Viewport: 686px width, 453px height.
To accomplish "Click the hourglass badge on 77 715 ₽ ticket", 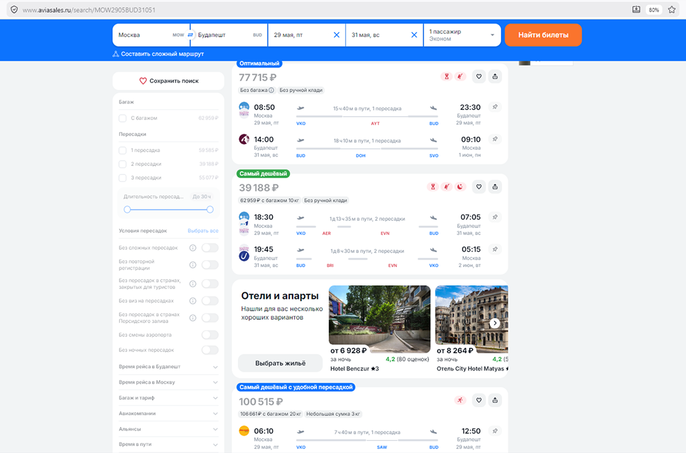I will 446,77.
